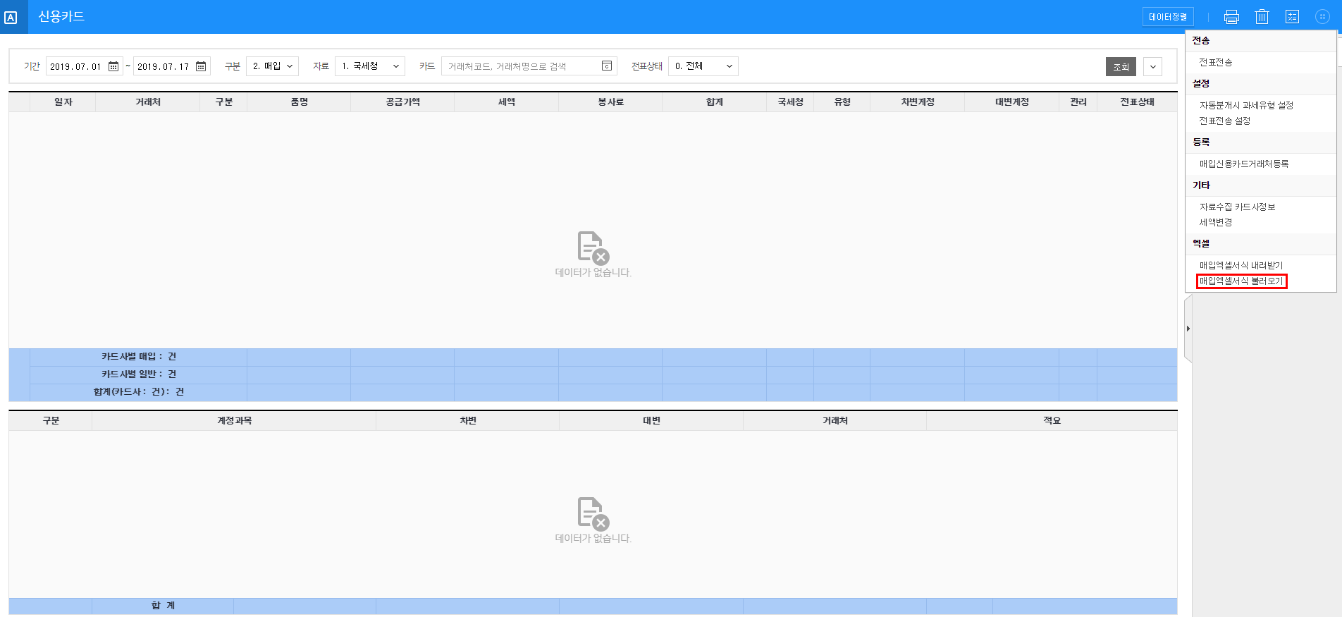Open start date calendar picker
1342x617 pixels.
113,66
